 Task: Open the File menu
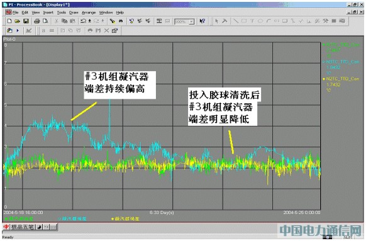[x=15, y=13]
